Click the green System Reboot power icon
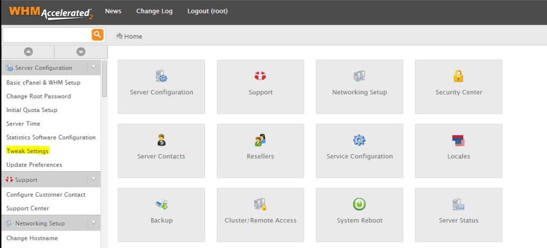The width and height of the screenshot is (547, 248). (360, 204)
